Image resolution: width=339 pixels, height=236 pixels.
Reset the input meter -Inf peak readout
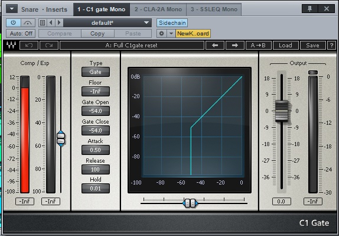[x=25, y=201]
